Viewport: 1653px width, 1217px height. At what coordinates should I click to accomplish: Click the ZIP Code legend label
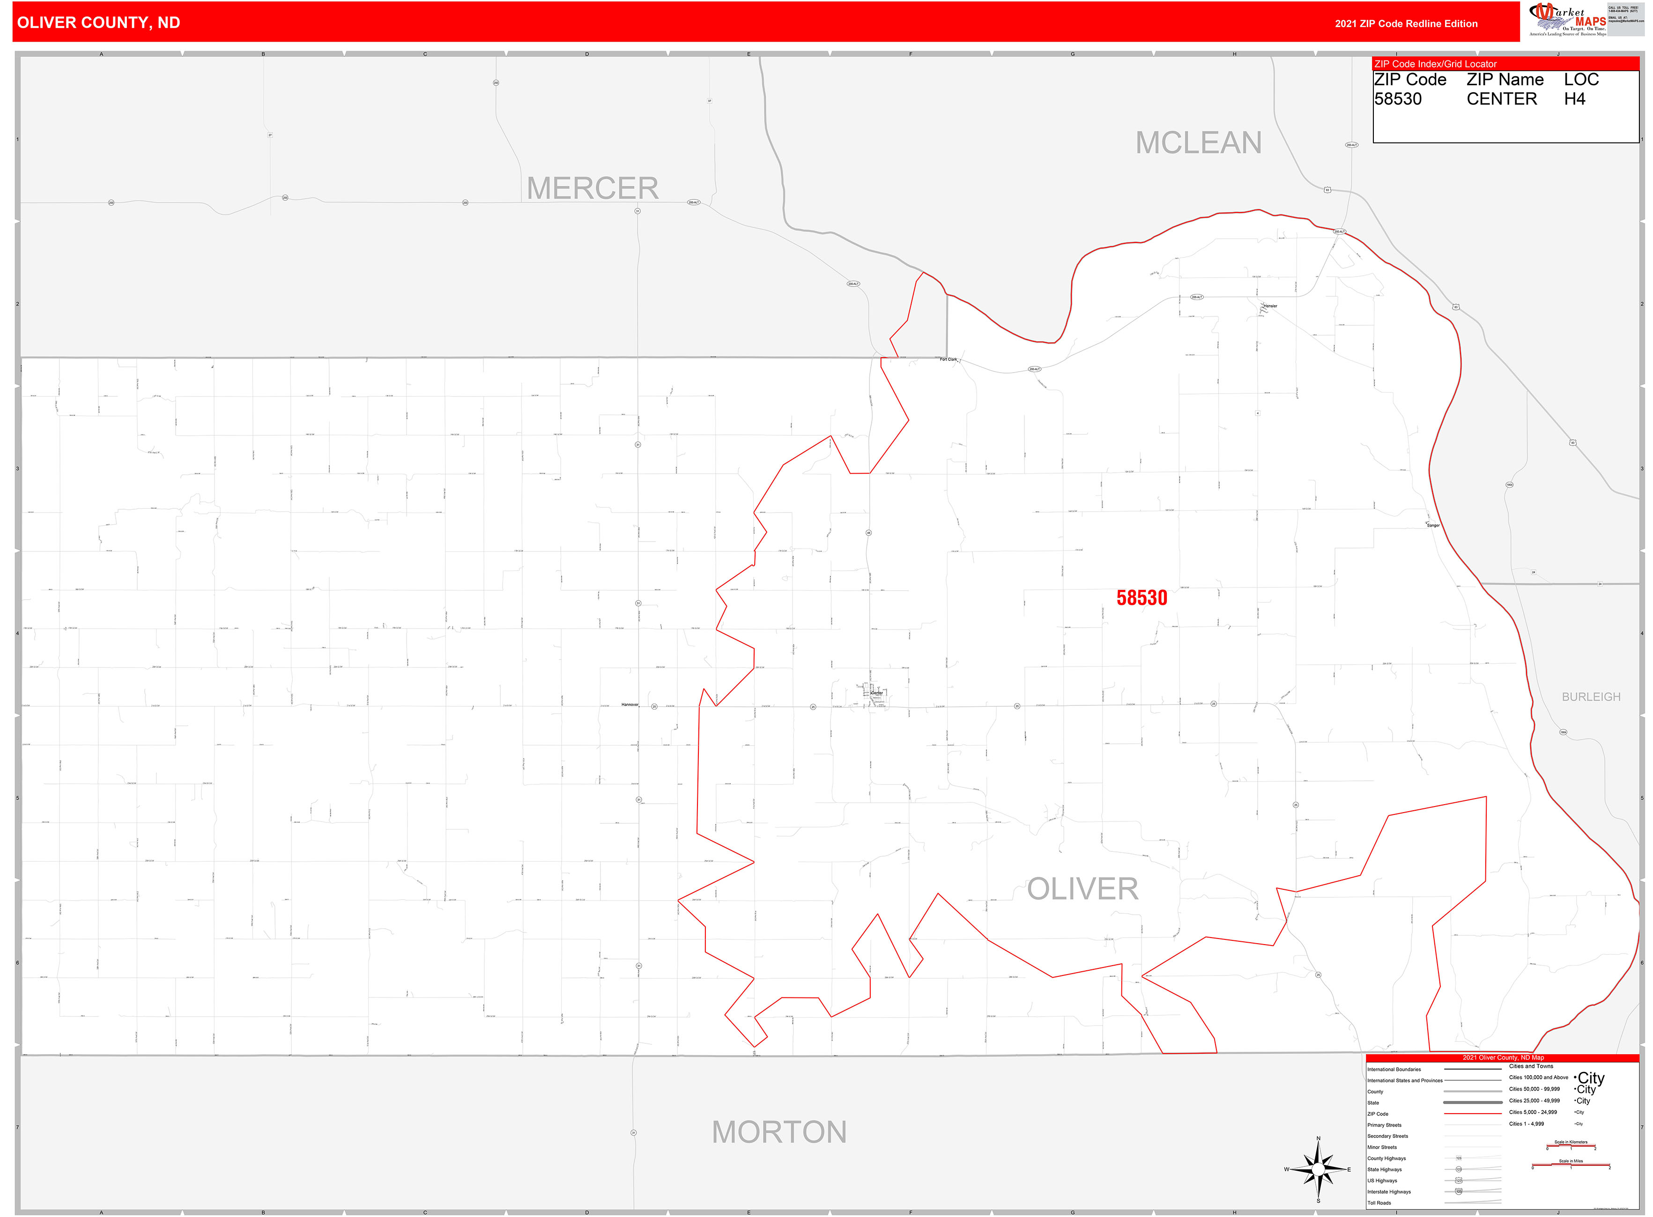tap(1377, 1114)
